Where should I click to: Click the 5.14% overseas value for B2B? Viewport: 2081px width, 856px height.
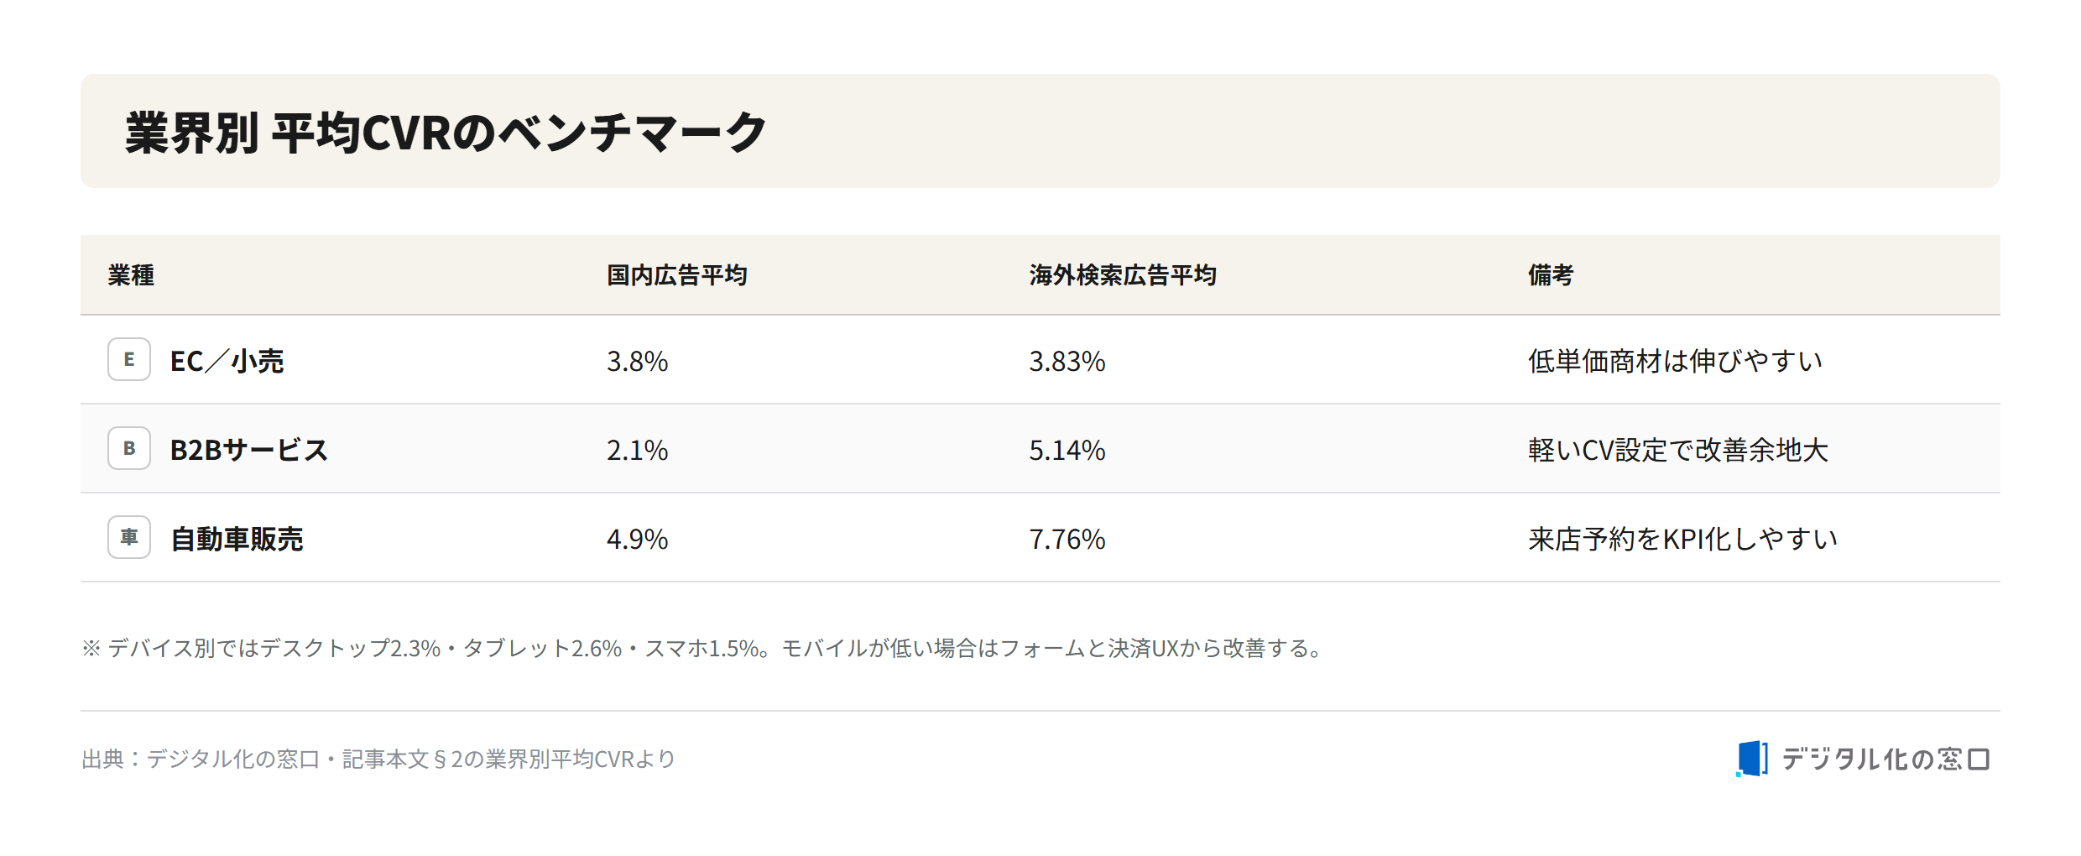pos(1067,450)
